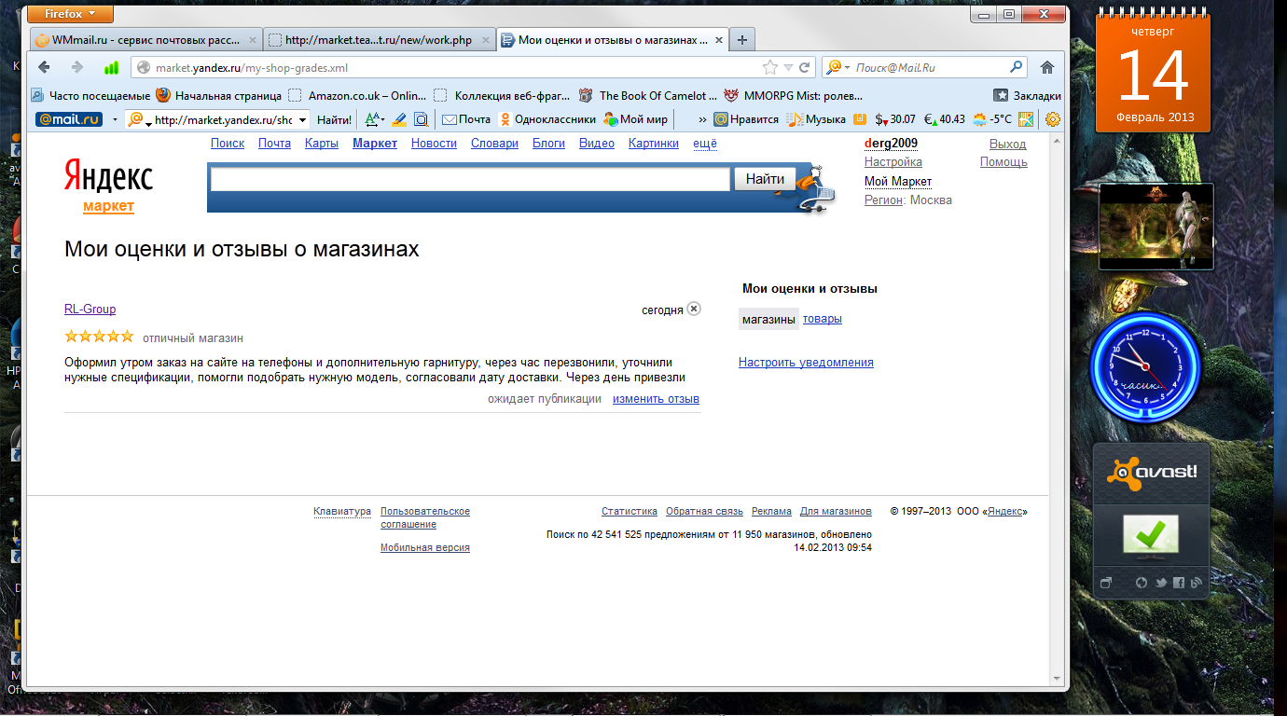The height and width of the screenshot is (716, 1287).
Task: Open the Закладки bookmarks button
Action: tap(1028, 95)
